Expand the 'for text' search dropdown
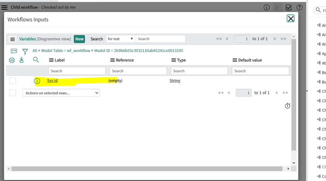Viewport: 326px width, 181px height. click(121, 39)
